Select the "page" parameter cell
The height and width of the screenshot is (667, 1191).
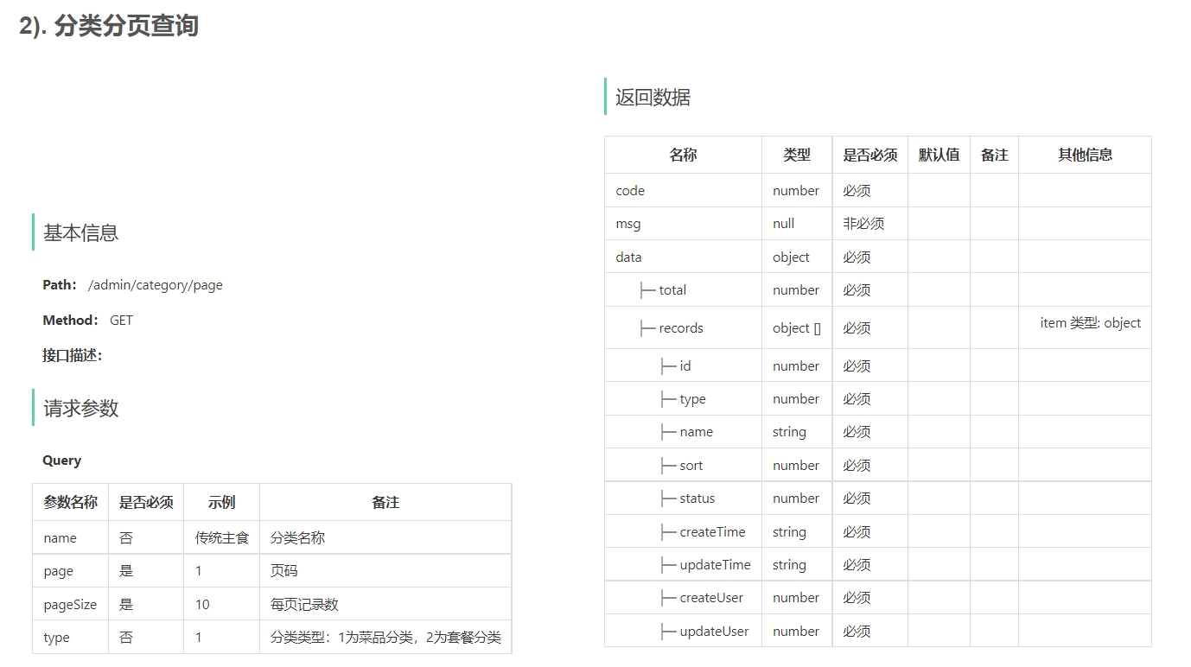click(59, 572)
